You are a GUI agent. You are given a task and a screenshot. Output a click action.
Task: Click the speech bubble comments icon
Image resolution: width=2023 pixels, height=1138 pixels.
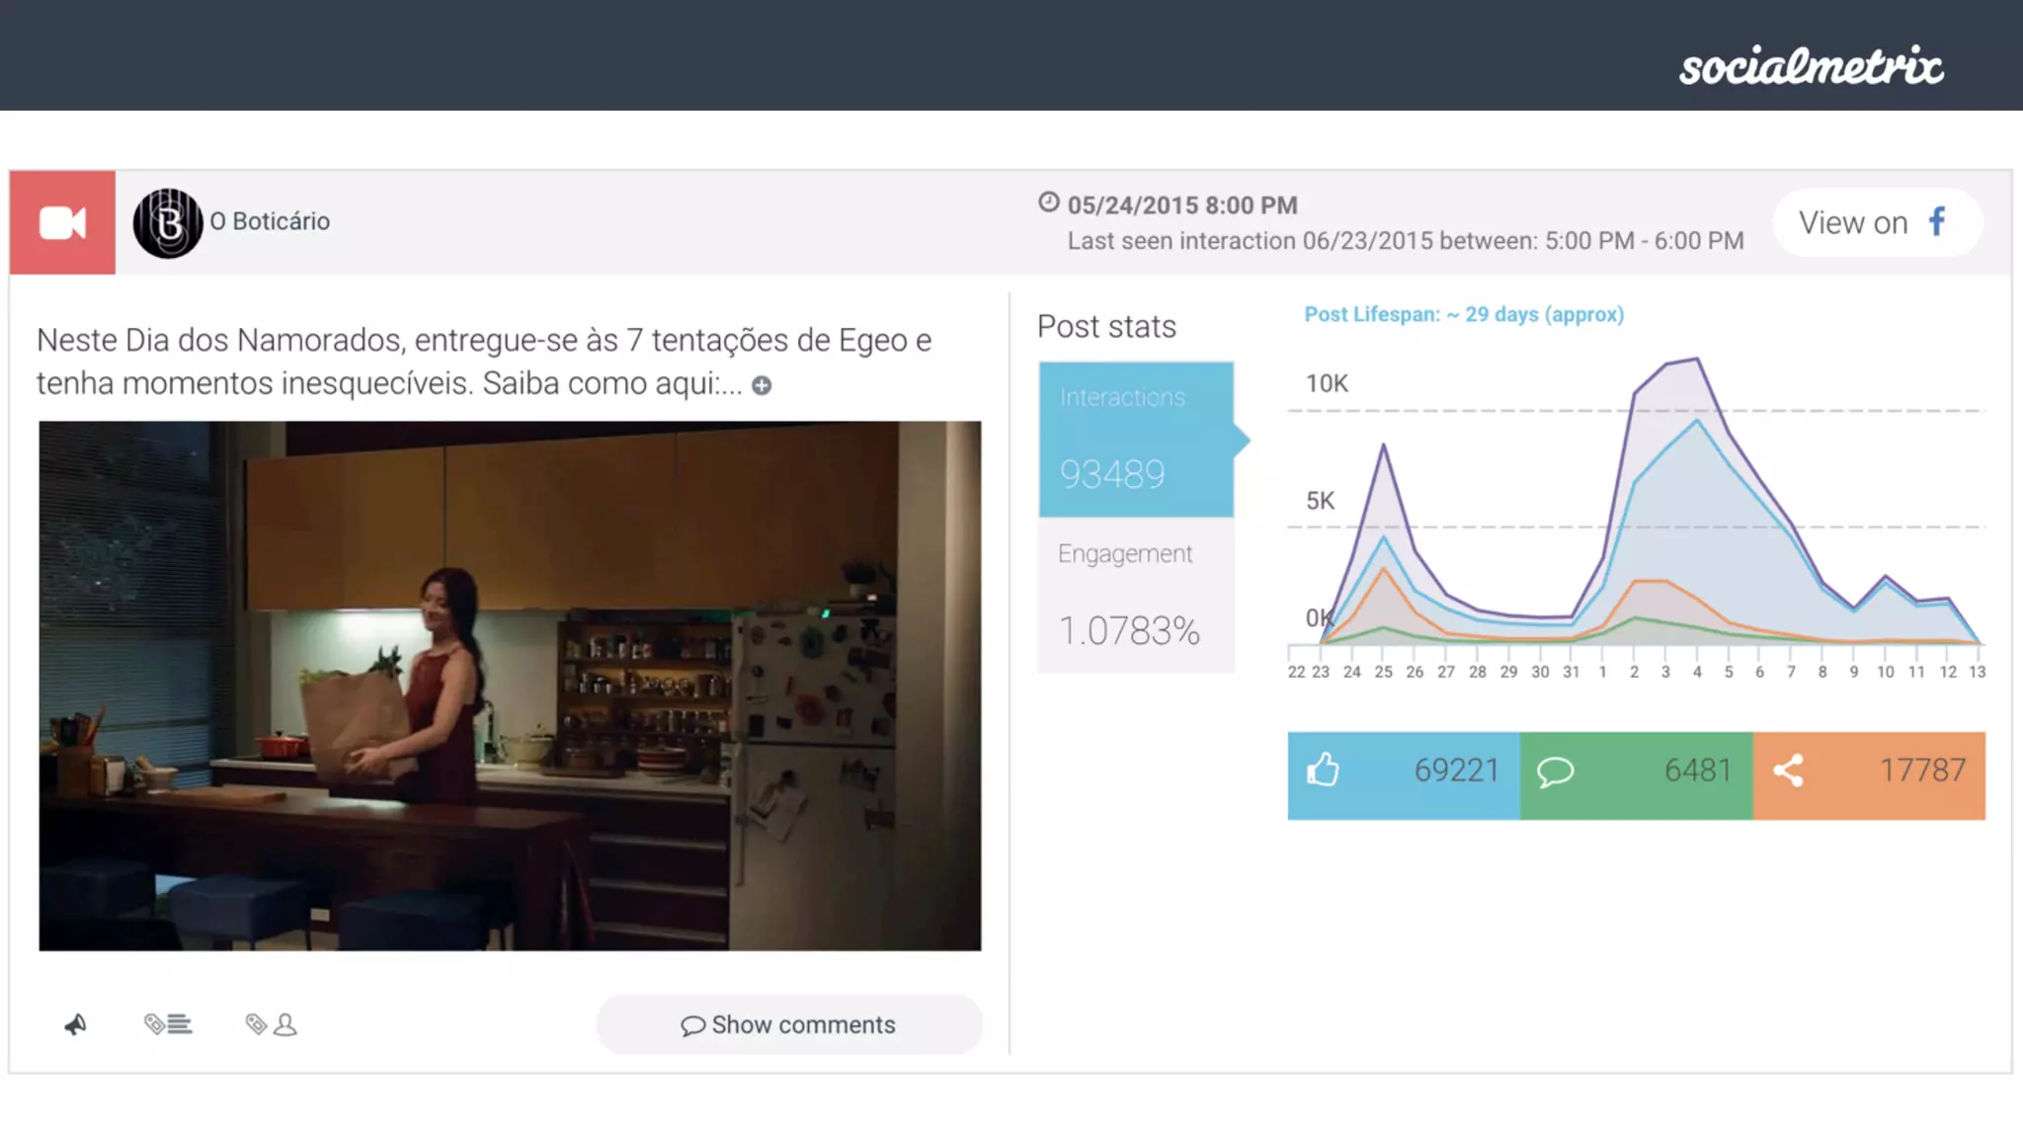[1555, 772]
